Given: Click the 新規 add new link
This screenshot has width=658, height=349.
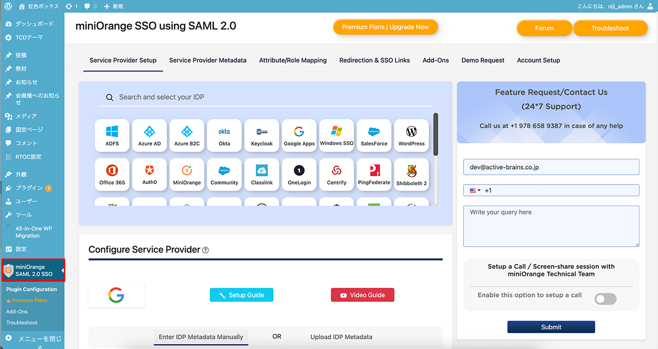Looking at the screenshot, I should click(x=113, y=6).
